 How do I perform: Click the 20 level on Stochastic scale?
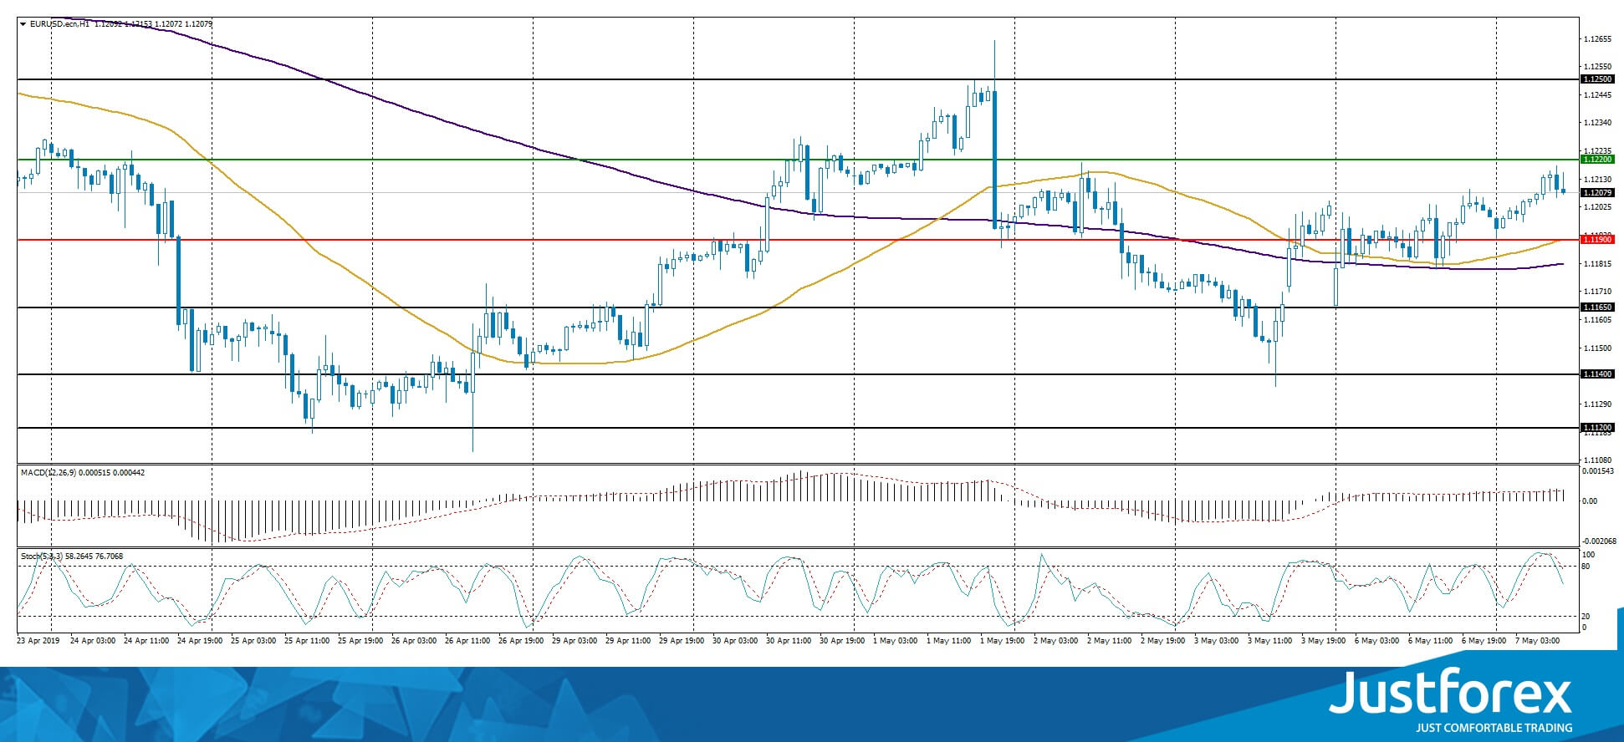[x=1586, y=617]
